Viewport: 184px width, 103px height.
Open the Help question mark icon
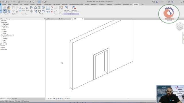coord(172,2)
